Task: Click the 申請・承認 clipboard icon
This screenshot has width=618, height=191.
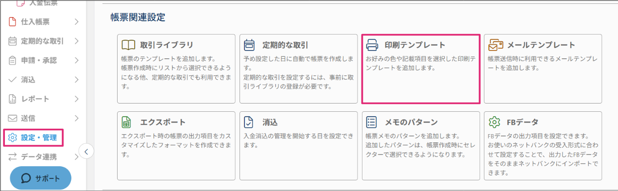Action: [x=13, y=60]
